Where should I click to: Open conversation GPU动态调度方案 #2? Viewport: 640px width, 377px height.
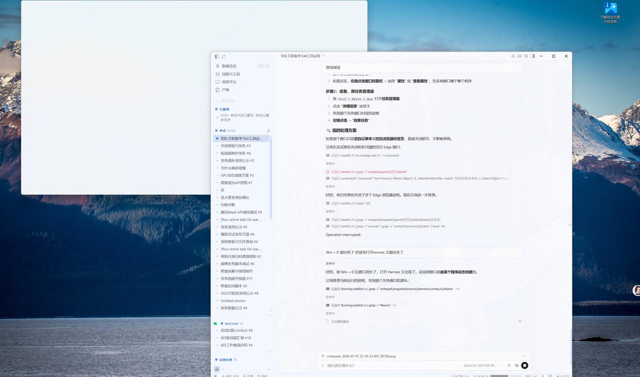(x=242, y=175)
